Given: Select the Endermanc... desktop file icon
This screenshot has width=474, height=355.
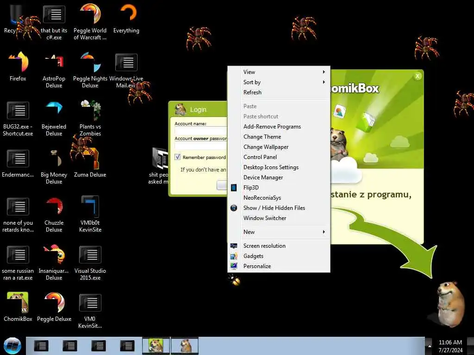Looking at the screenshot, I should (x=18, y=163).
